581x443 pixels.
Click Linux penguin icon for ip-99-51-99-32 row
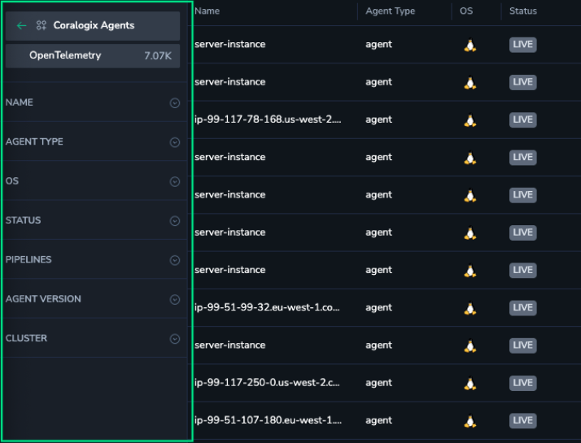470,308
